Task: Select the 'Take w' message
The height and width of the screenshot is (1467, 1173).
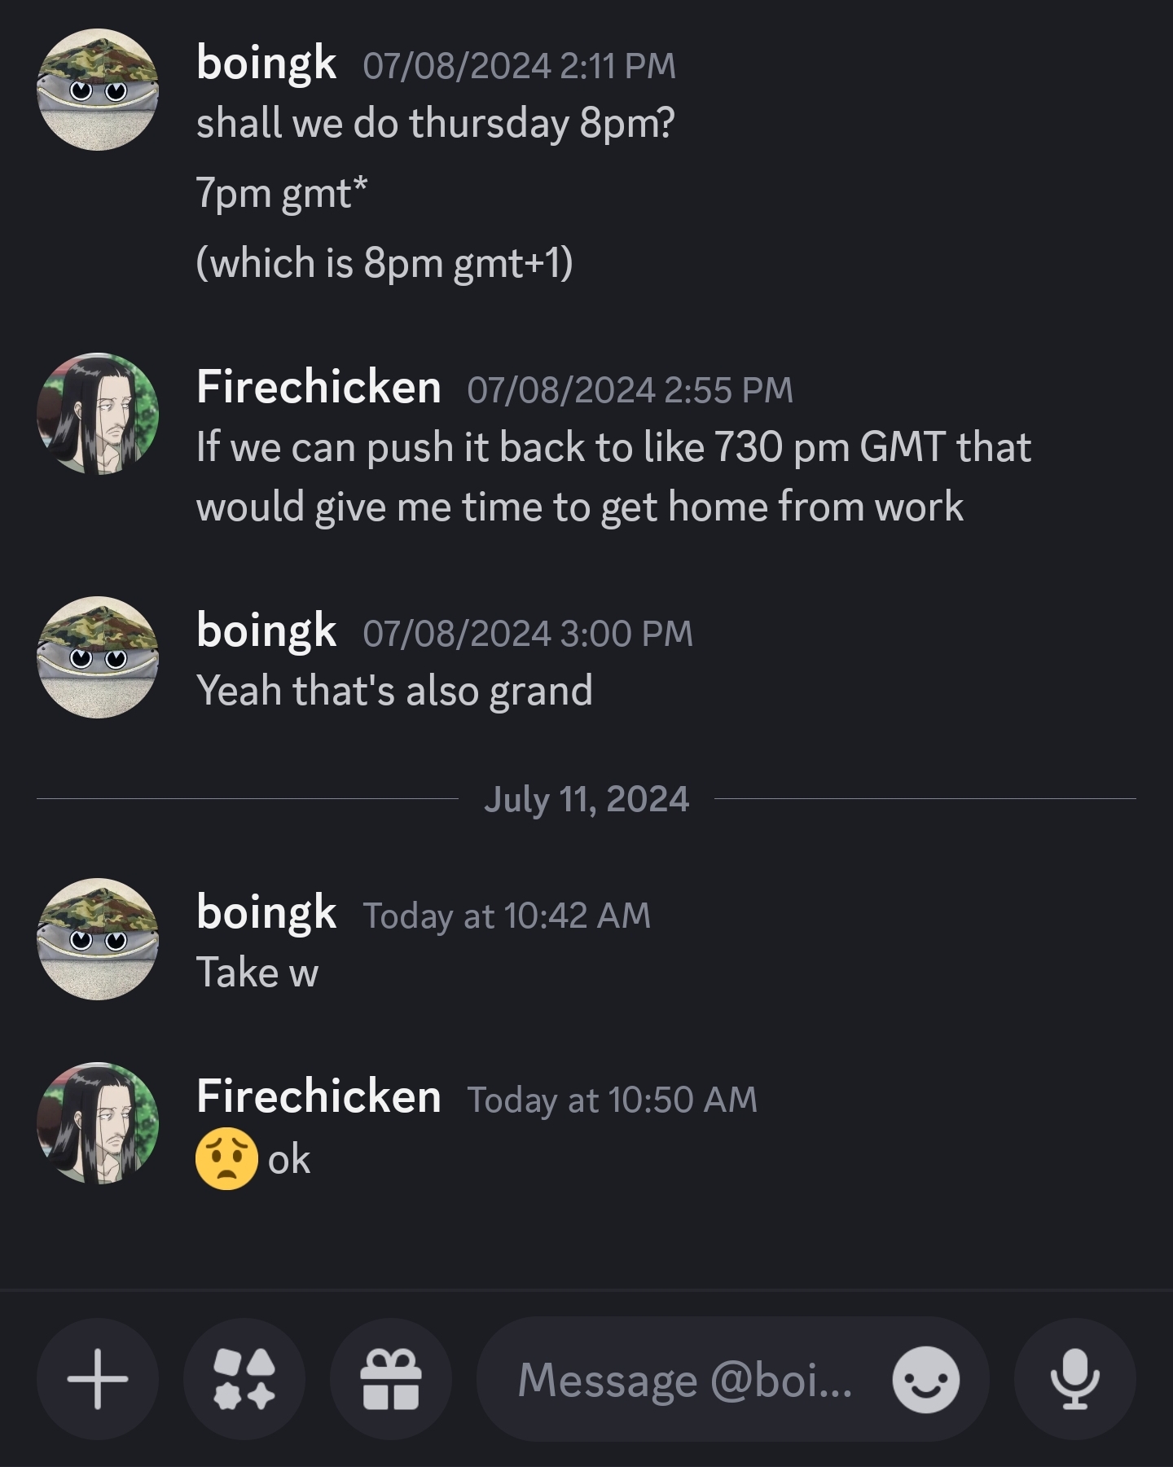Action: 257,973
